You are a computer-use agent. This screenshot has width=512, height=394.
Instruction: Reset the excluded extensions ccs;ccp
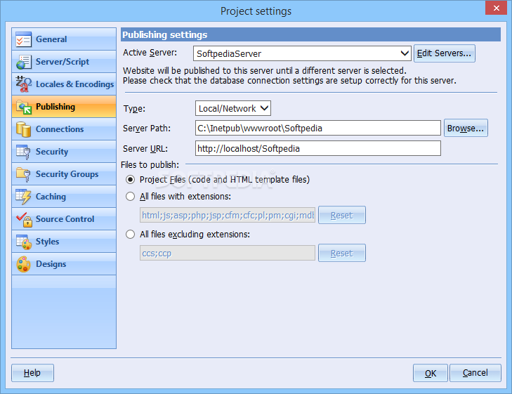342,253
